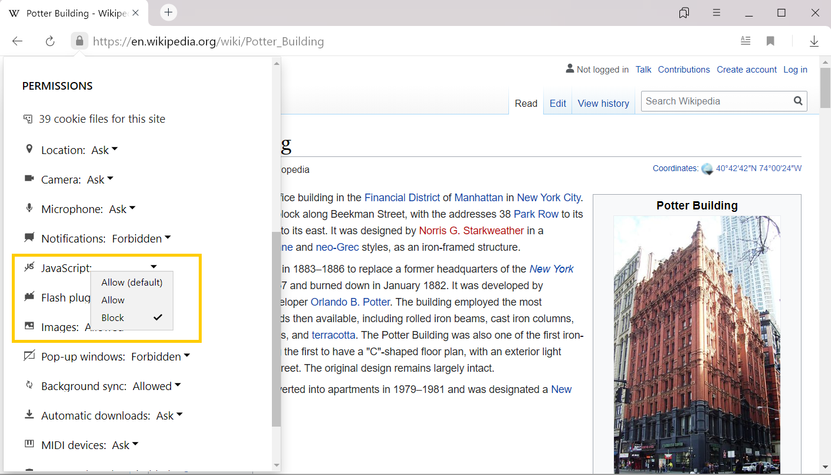Expand the Automatic downloads Ask dropdown
The height and width of the screenshot is (475, 831).
(x=169, y=415)
